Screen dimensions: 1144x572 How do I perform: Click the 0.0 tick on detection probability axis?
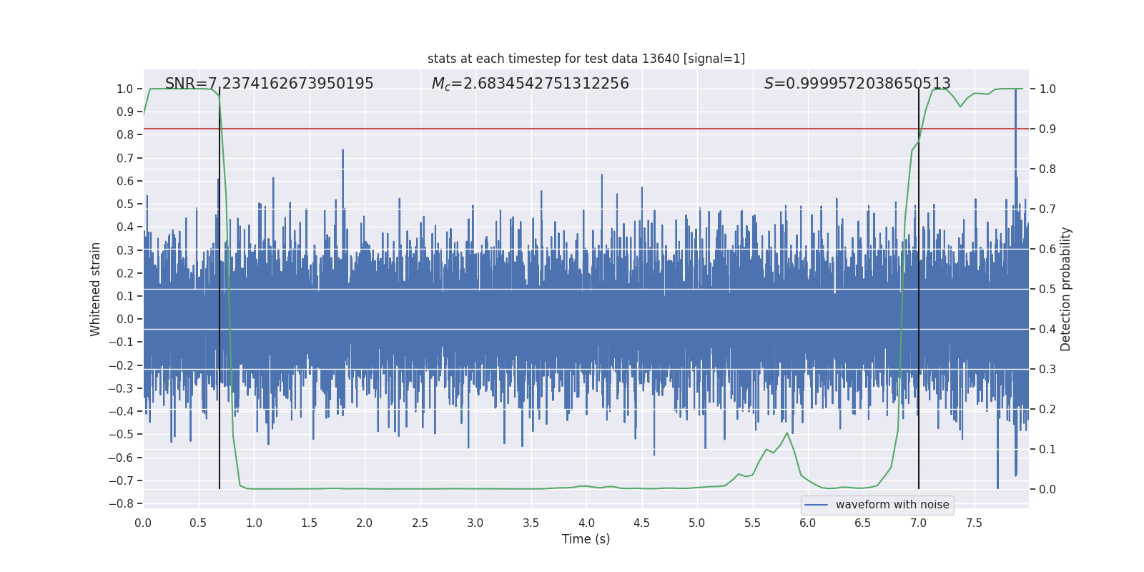[1047, 489]
